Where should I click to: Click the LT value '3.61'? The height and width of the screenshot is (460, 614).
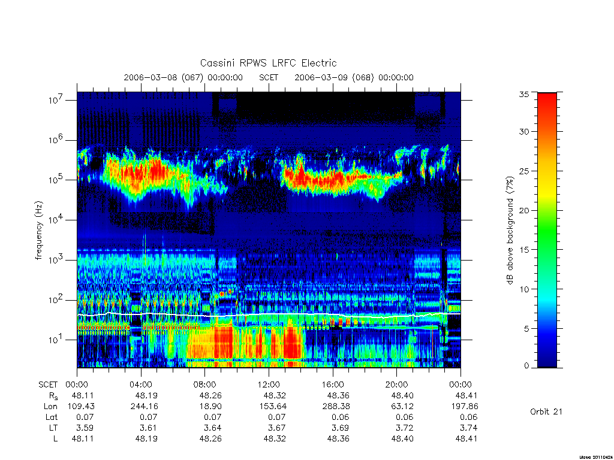(149, 428)
